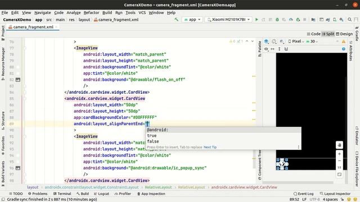Open the Layout Inspector
The image size is (360, 202).
tap(335, 194)
